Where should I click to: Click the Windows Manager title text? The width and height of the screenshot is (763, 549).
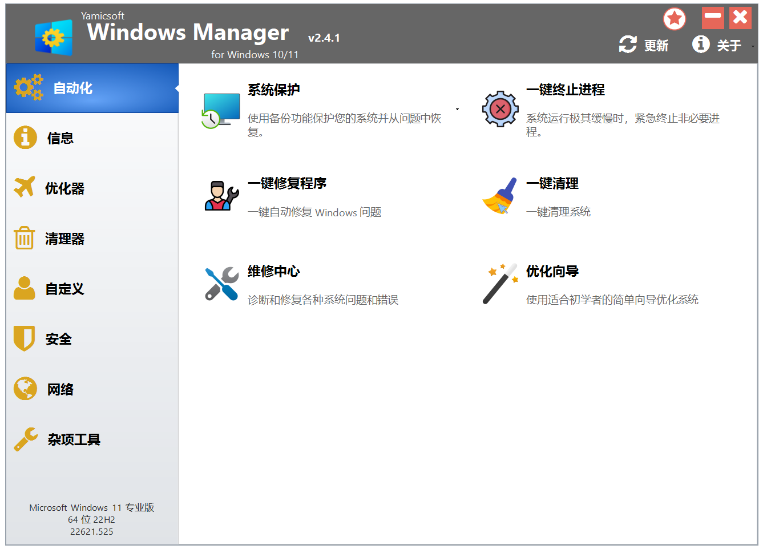tap(188, 32)
